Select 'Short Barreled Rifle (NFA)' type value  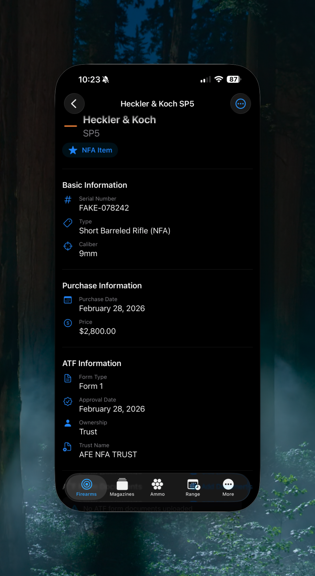pyautogui.click(x=125, y=231)
